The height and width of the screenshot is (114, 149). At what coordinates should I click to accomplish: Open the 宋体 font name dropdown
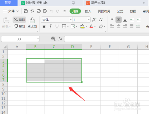71,20
